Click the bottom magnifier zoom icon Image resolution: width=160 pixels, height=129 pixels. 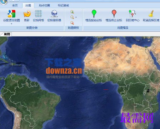click(72, 23)
